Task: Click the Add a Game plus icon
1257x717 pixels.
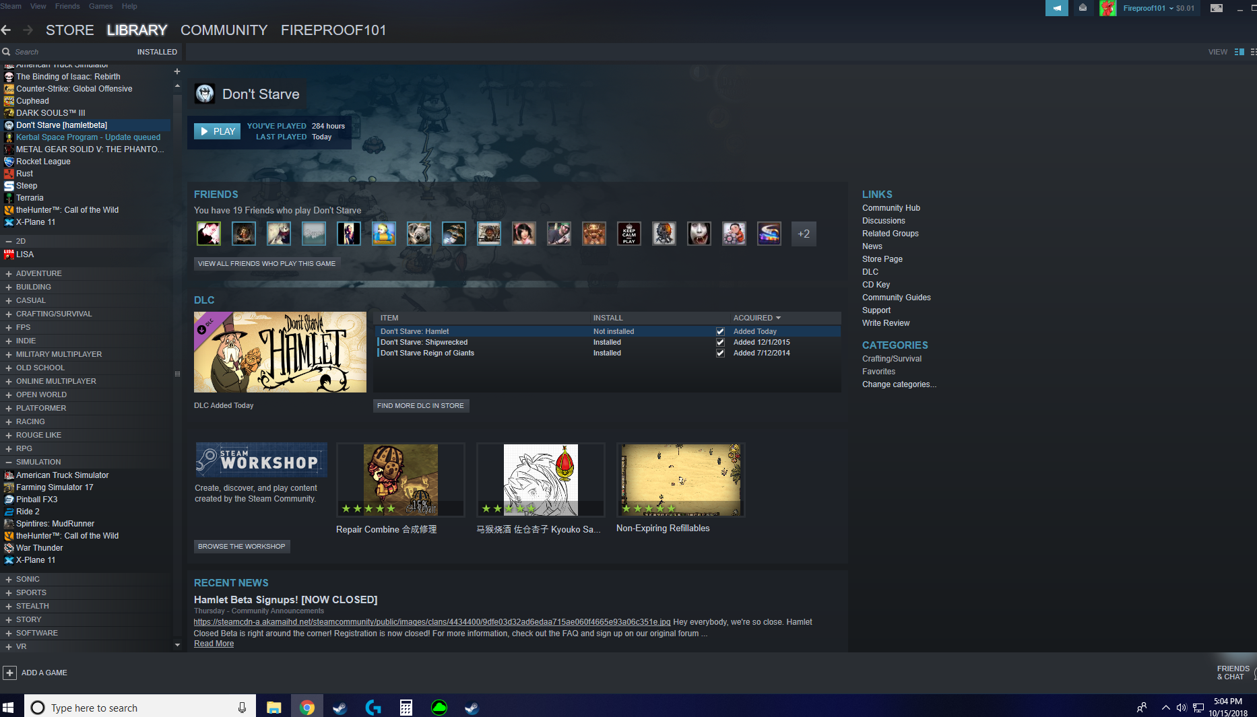Action: point(9,673)
